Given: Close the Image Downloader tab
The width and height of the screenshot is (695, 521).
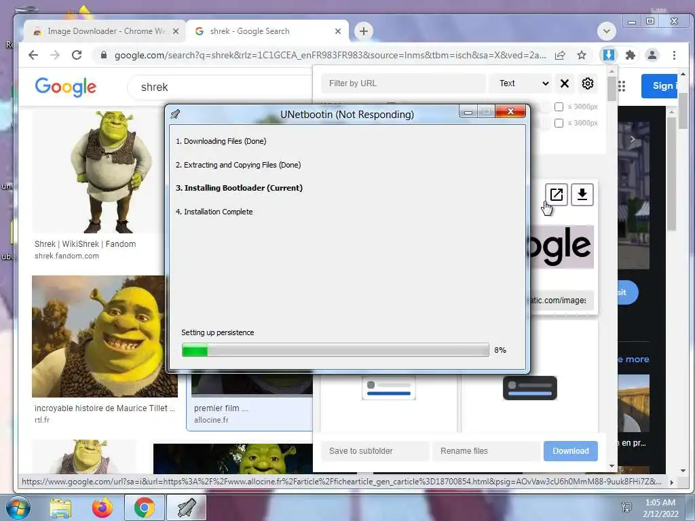Looking at the screenshot, I should tap(176, 31).
